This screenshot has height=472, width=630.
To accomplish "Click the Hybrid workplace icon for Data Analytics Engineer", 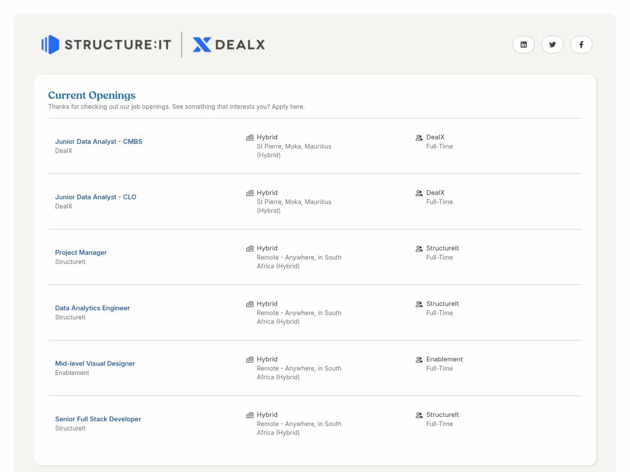I will click(x=250, y=304).
